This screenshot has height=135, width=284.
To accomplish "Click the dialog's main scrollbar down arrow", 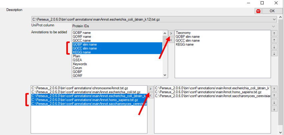I will coord(280,133).
